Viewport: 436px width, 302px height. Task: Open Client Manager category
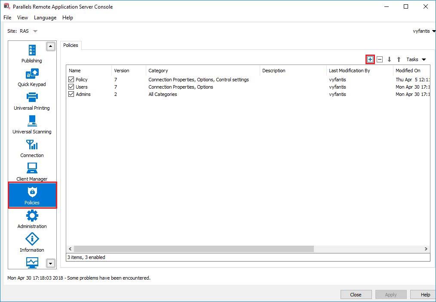[x=32, y=172]
